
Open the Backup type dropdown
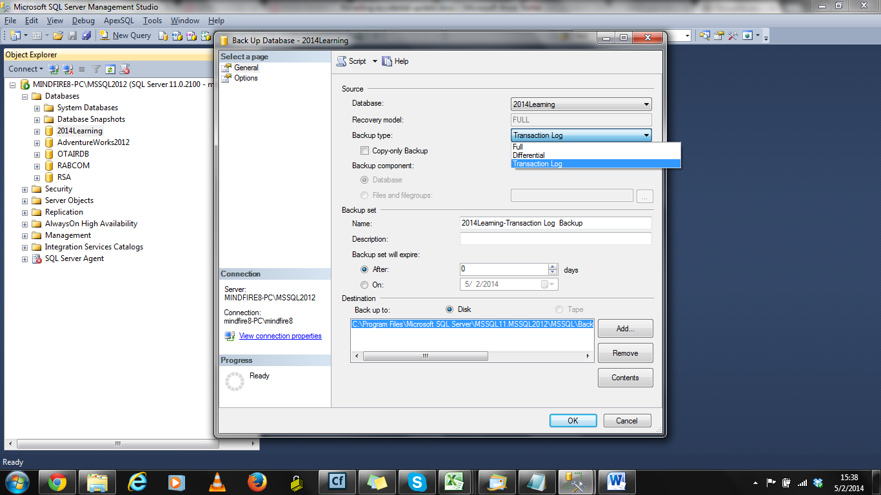581,135
